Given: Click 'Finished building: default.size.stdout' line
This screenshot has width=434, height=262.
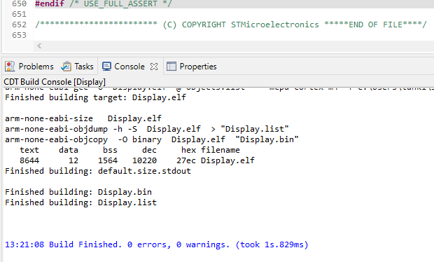Looking at the screenshot, I should (x=98, y=171).
